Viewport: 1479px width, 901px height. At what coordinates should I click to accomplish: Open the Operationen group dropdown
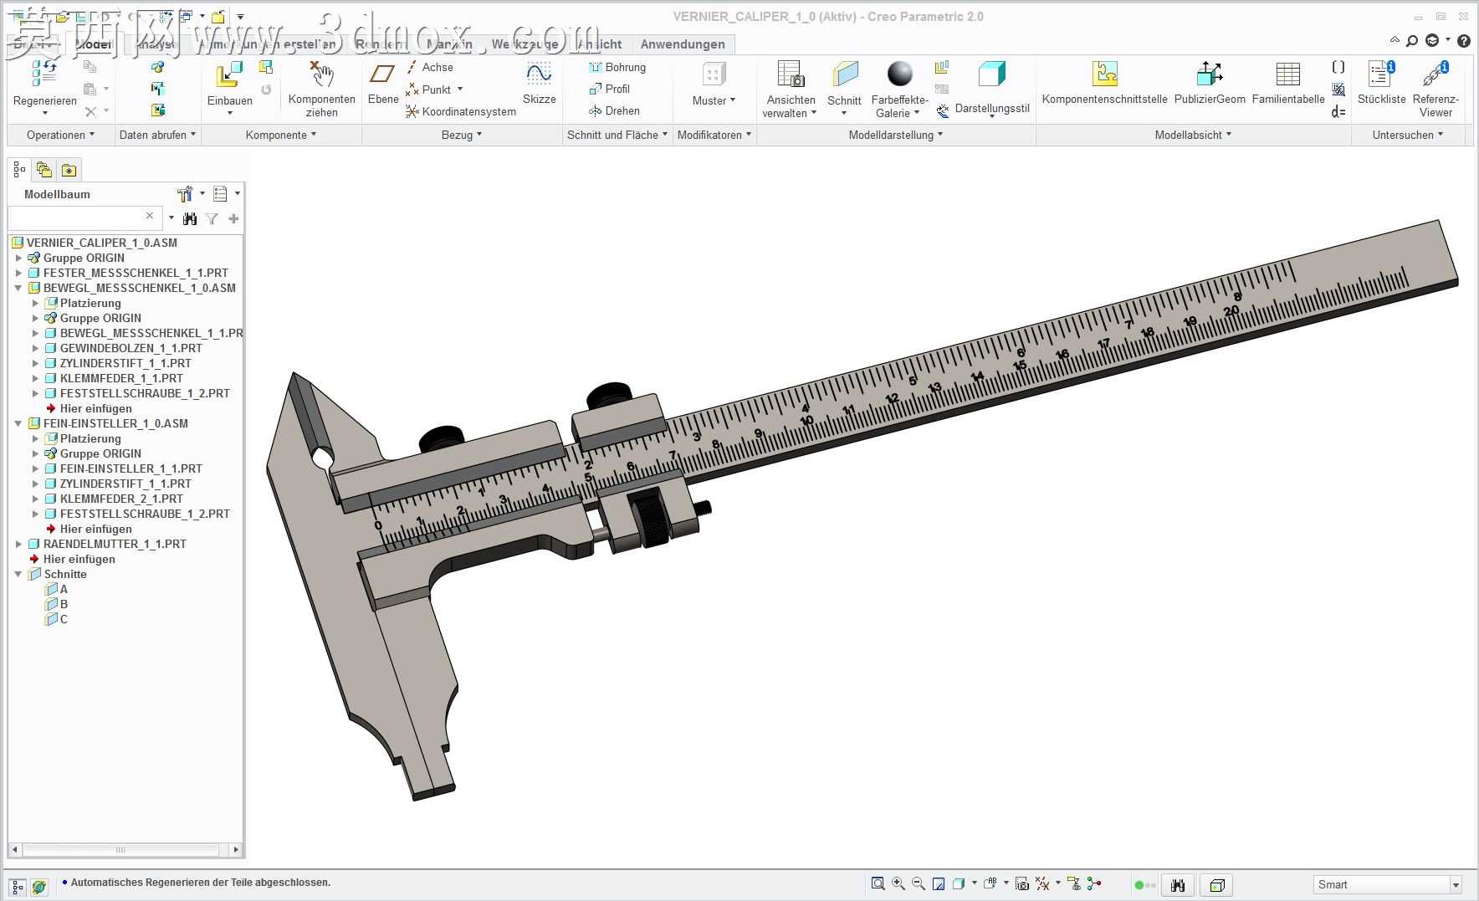[60, 135]
